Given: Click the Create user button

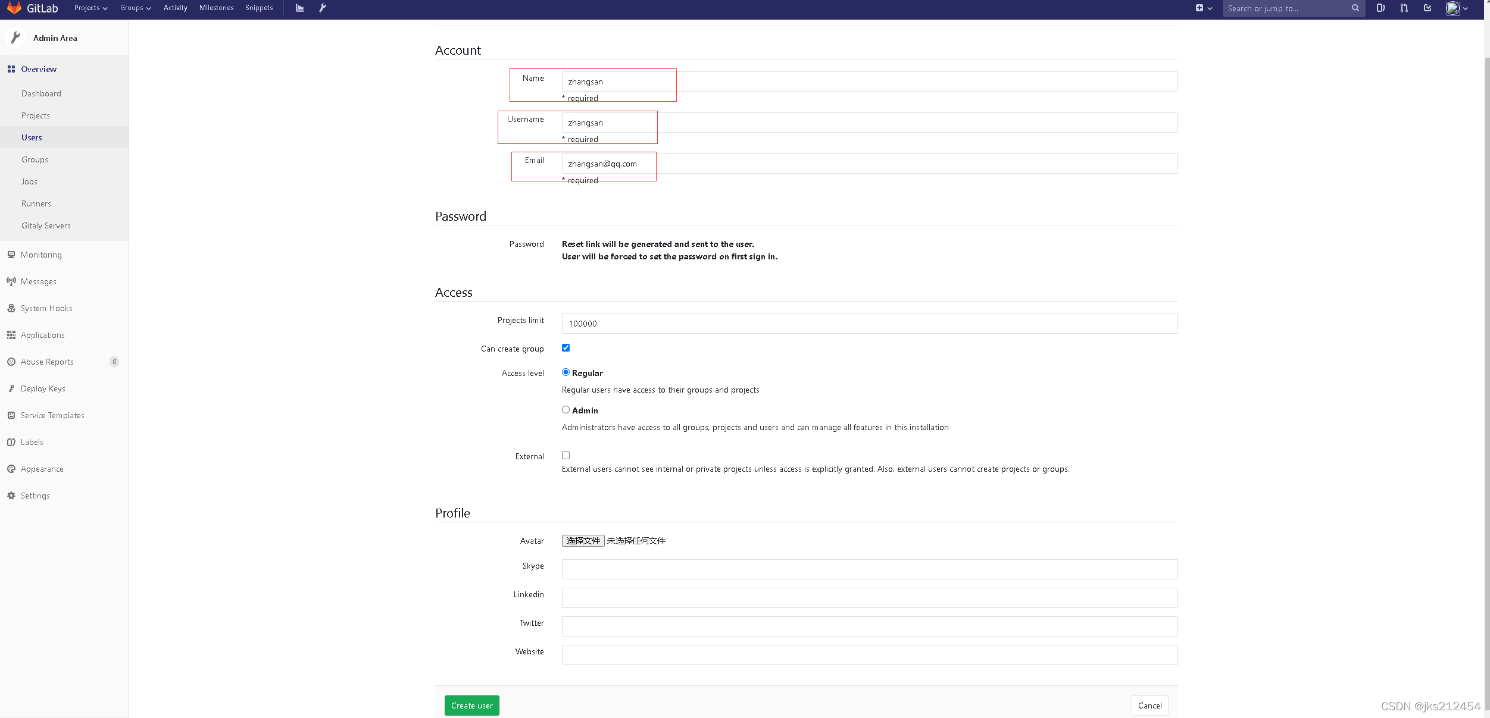Looking at the screenshot, I should click(x=471, y=705).
